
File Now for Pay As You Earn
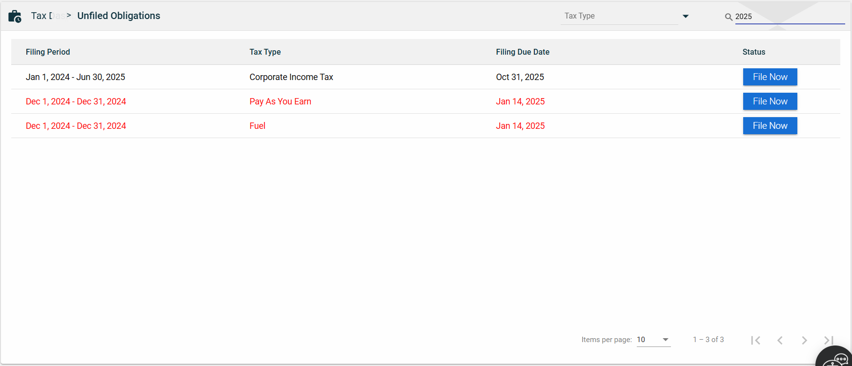[x=770, y=102]
